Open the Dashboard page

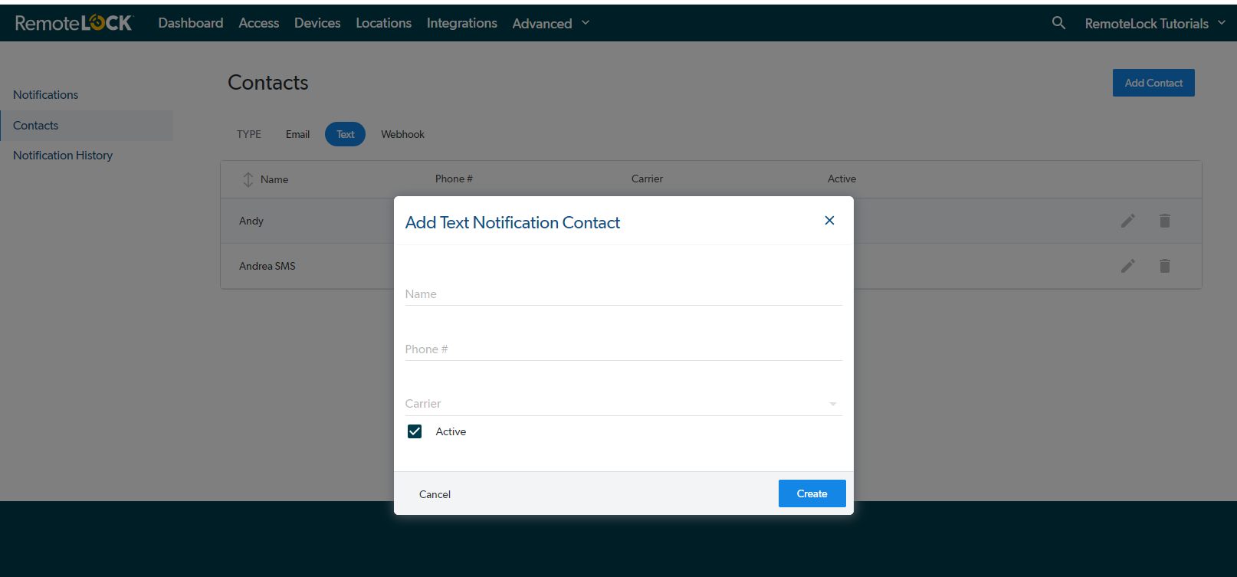click(191, 23)
